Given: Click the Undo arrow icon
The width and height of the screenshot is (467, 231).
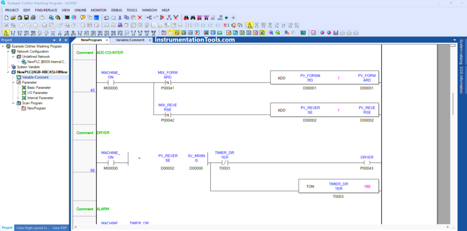Looking at the screenshot, I should (106, 17).
